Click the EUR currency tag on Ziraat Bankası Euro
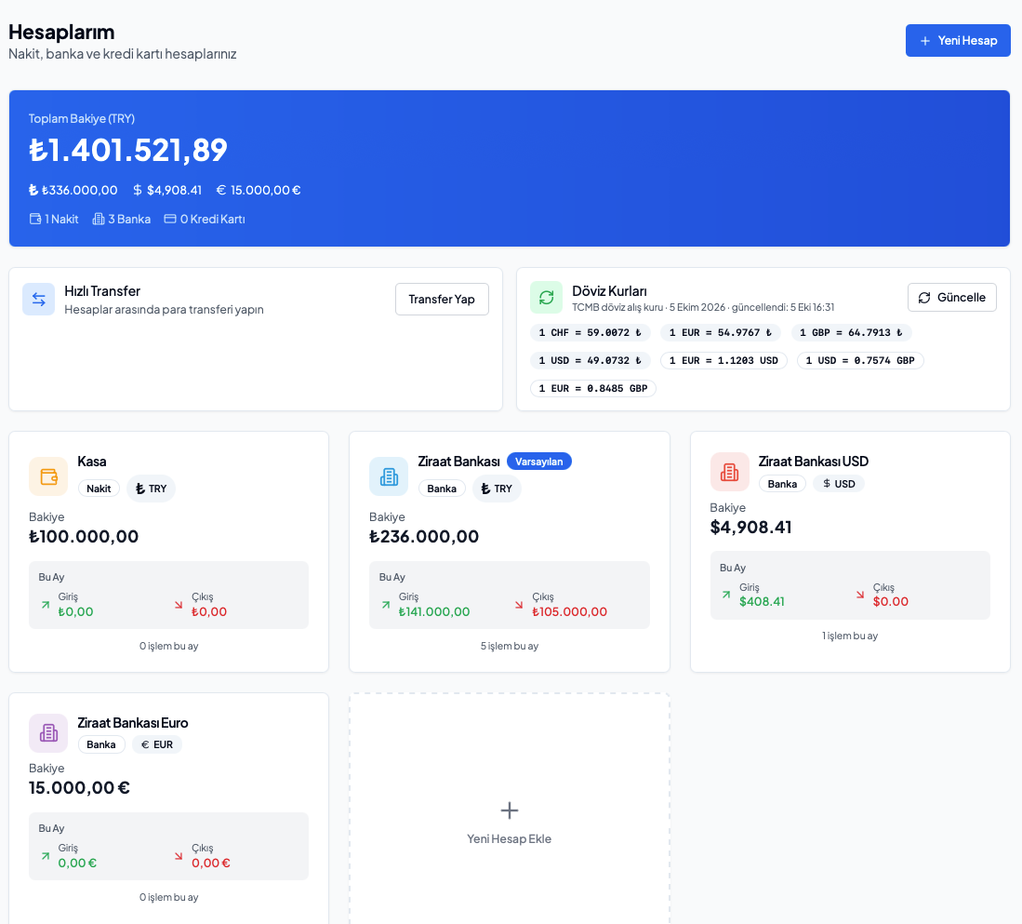This screenshot has width=1022, height=924. 157,744
